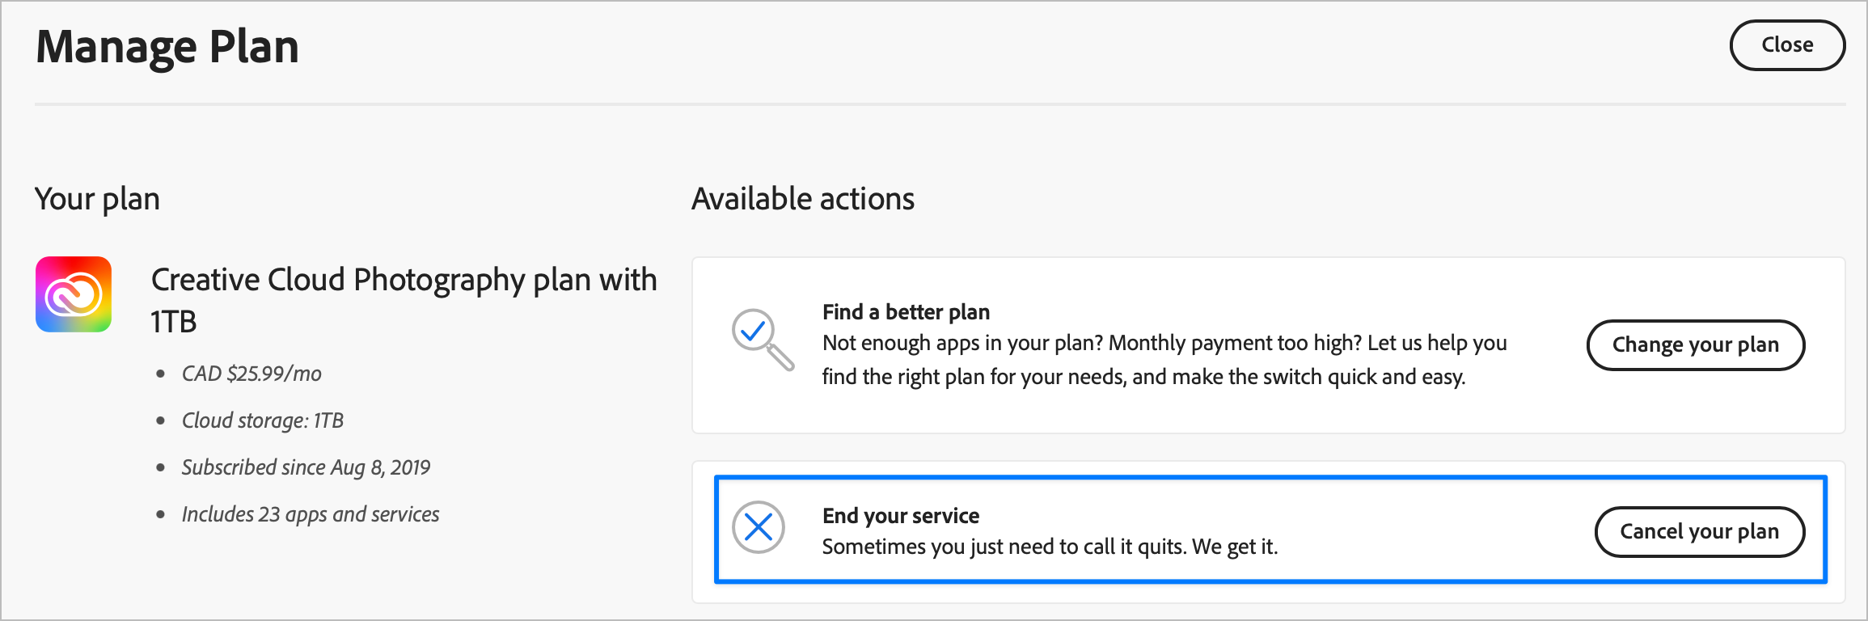The width and height of the screenshot is (1868, 621).
Task: Select the CAD $25.99/mo price text
Action: coord(251,374)
